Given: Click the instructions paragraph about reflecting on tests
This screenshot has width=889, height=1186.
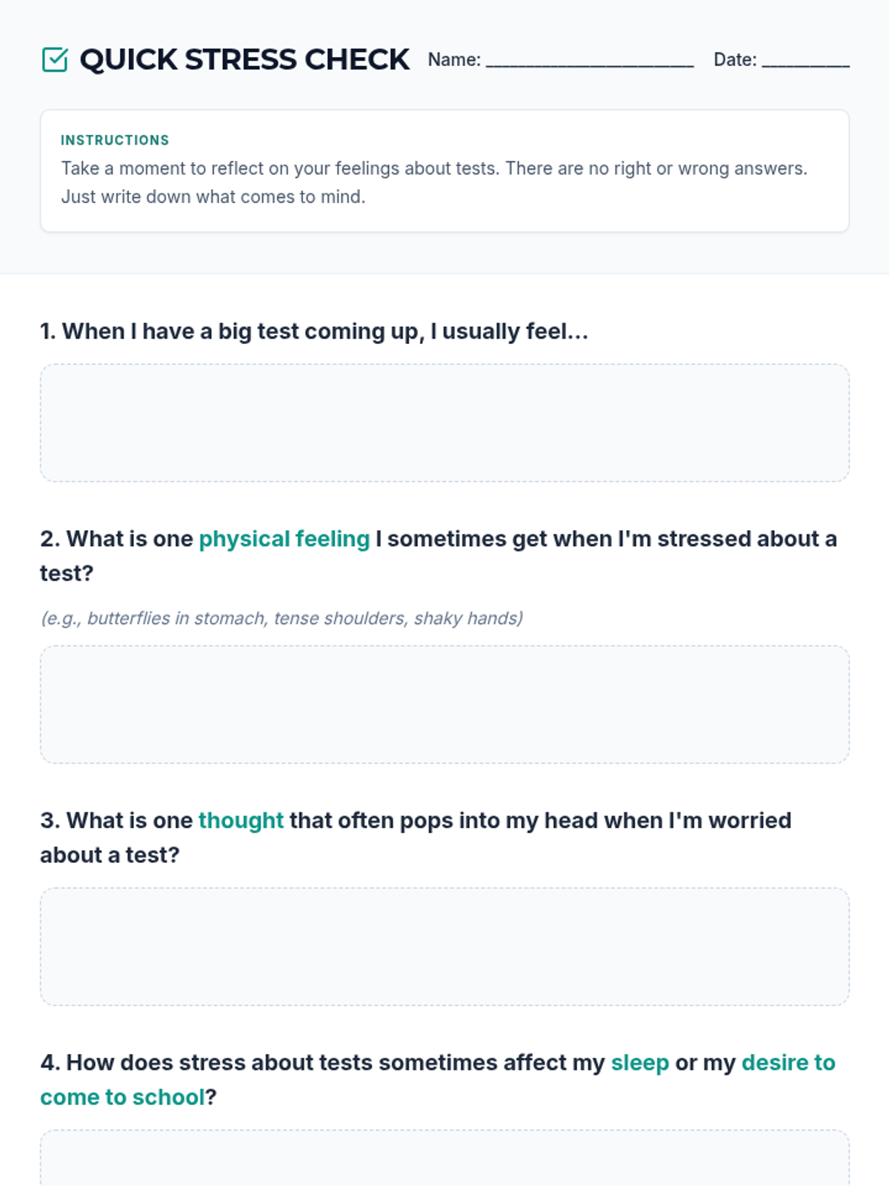Looking at the screenshot, I should click(x=434, y=182).
